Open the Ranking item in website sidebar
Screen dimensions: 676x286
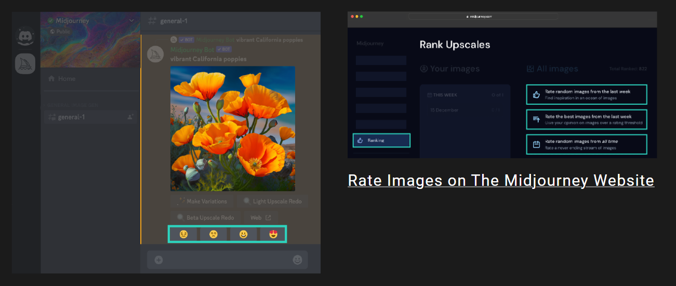pyautogui.click(x=381, y=140)
